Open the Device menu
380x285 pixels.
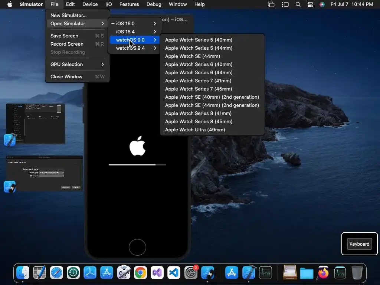coord(90,4)
